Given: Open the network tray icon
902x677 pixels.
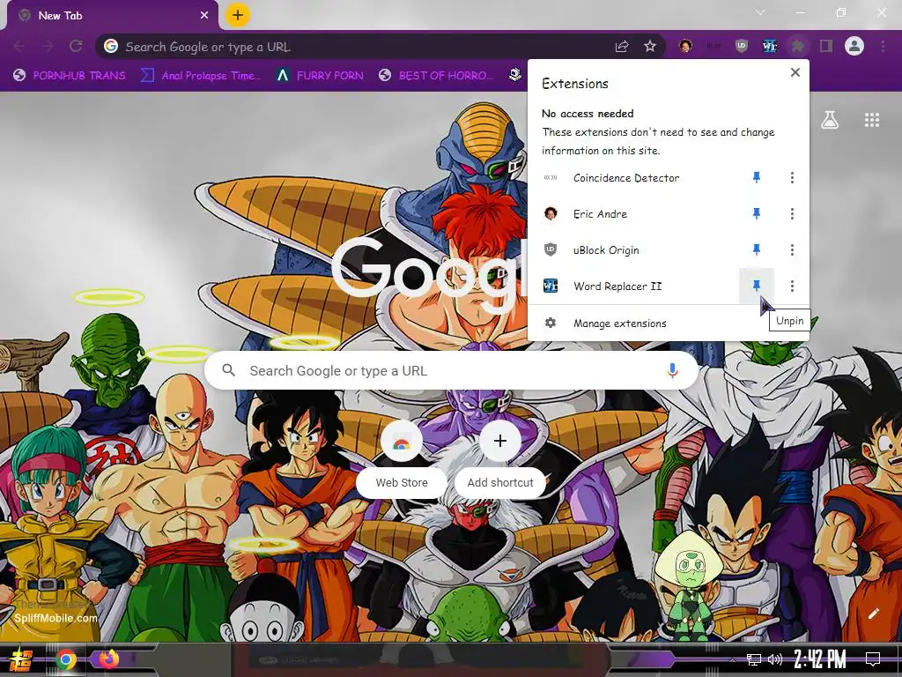Looking at the screenshot, I should pos(754,659).
